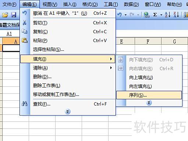
Task: Click the Sort Ascending A-Z icon
Action: 167,15
